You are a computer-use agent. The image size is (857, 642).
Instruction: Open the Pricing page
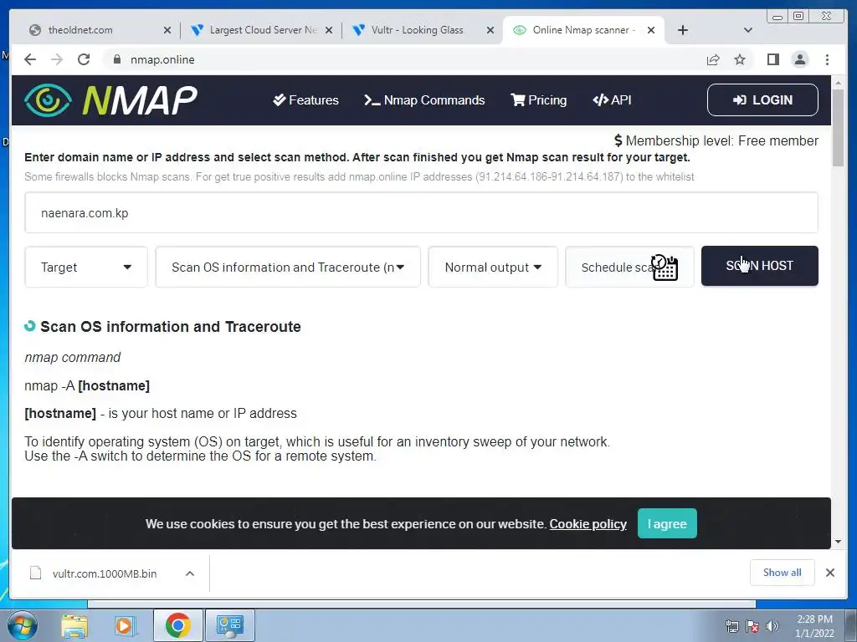click(539, 100)
